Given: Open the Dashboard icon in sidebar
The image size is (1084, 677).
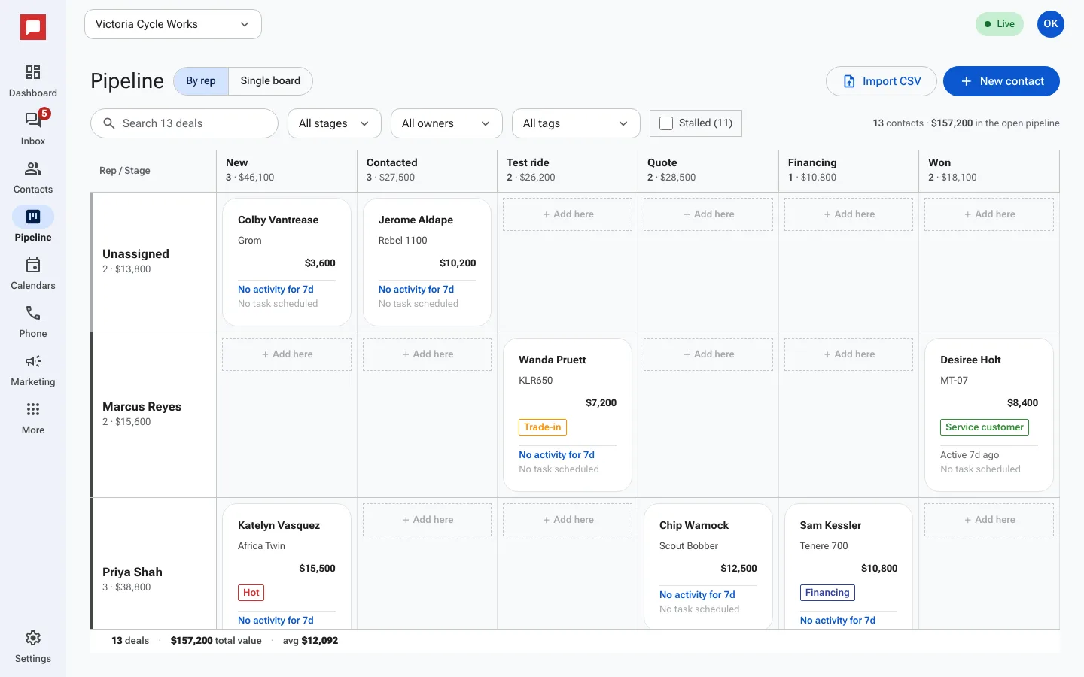Looking at the screenshot, I should 33,72.
